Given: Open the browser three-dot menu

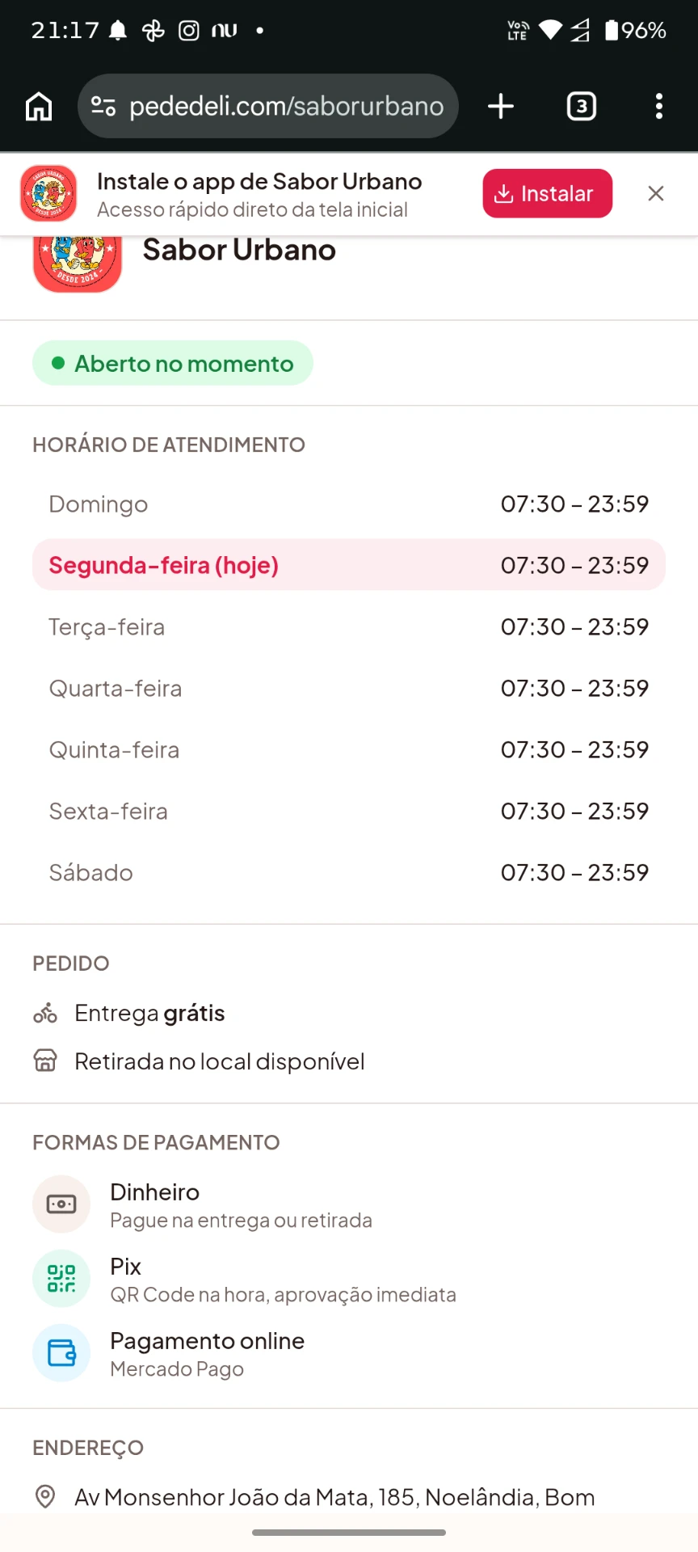Looking at the screenshot, I should 659,106.
